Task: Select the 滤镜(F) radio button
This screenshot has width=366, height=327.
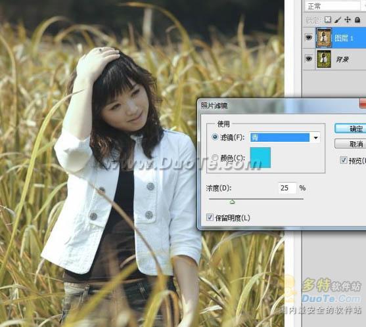Action: [214, 137]
